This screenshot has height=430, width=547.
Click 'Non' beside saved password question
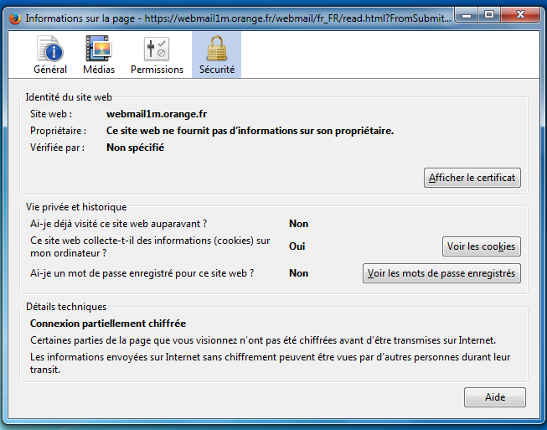(x=298, y=273)
